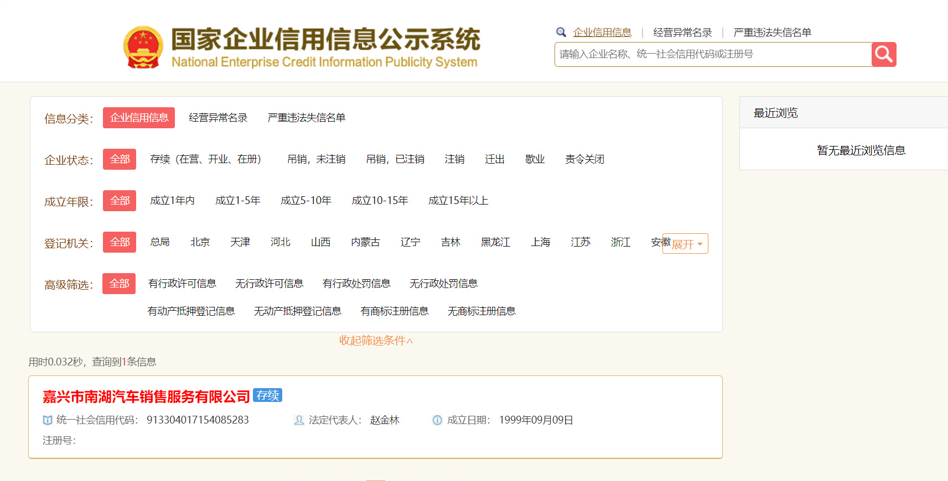Image resolution: width=948 pixels, height=481 pixels.
Task: Click the establishment date info icon
Action: 437,420
